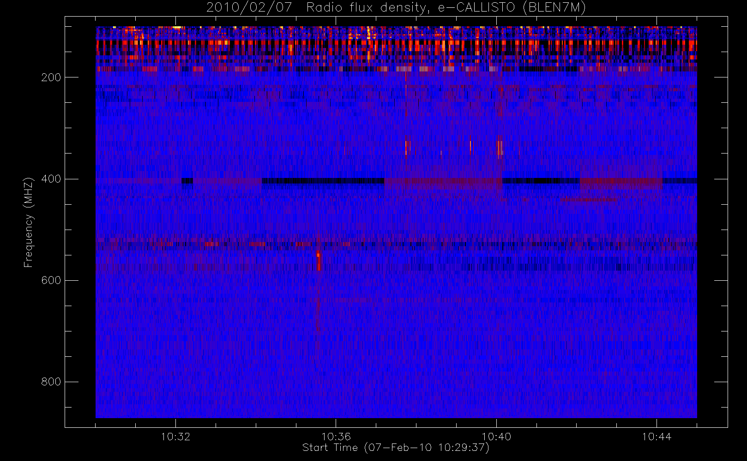Click the 10:40 time tick label
The image size is (747, 461).
pyautogui.click(x=496, y=437)
